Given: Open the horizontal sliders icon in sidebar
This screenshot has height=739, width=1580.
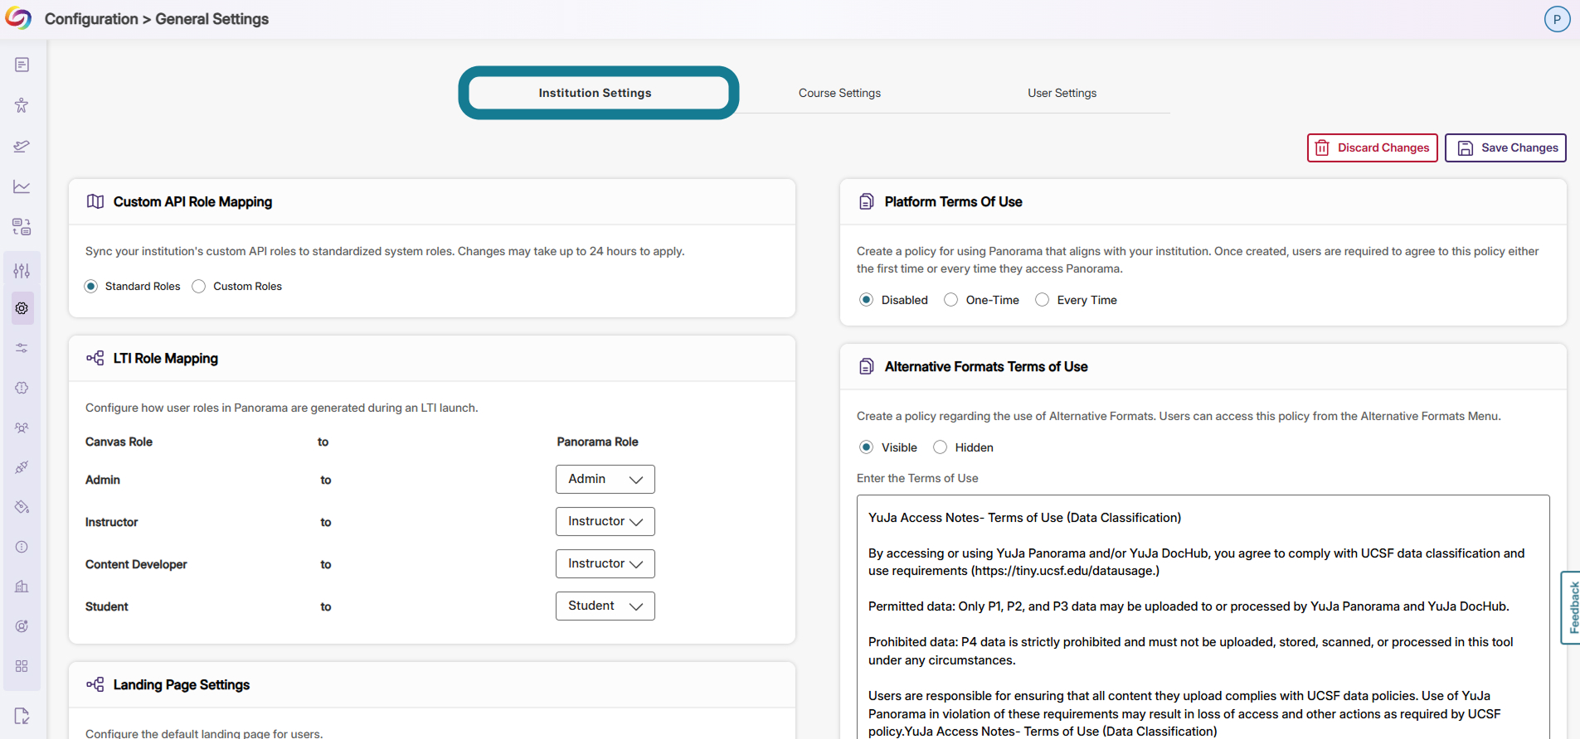Looking at the screenshot, I should pos(22,348).
